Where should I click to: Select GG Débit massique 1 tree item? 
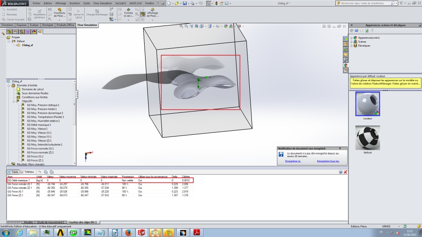(x=39, y=125)
